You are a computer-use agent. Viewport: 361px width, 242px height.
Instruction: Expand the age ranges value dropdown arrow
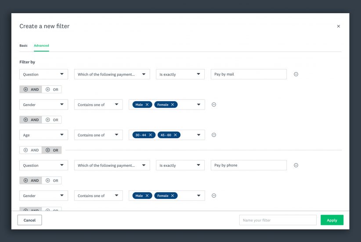pos(199,135)
